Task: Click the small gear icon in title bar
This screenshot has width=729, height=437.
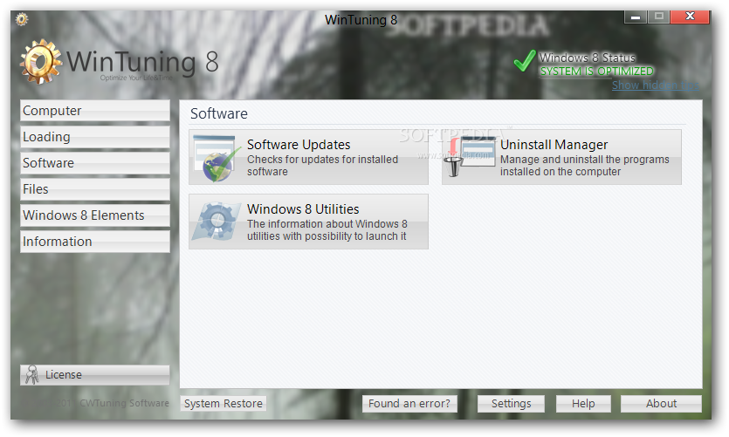Action: point(21,19)
